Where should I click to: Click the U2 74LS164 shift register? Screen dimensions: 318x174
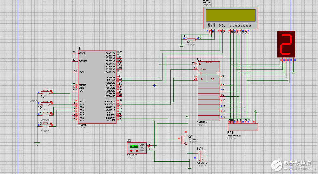click(x=208, y=92)
